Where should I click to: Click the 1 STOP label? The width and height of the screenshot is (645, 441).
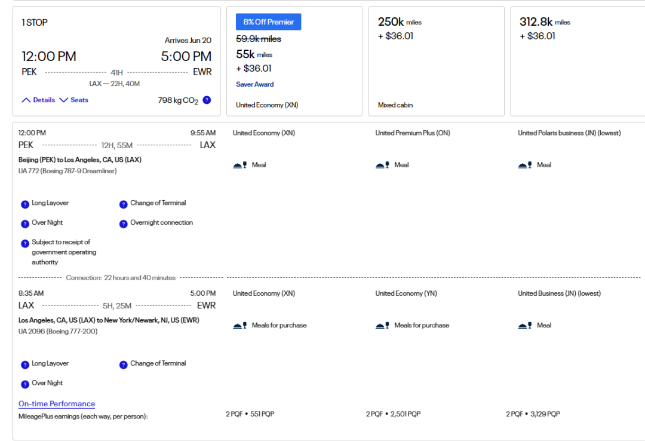35,23
